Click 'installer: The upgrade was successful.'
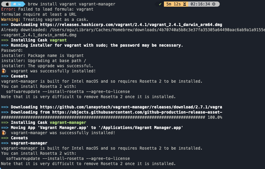This screenshot has width=265, height=169. click(x=47, y=66)
